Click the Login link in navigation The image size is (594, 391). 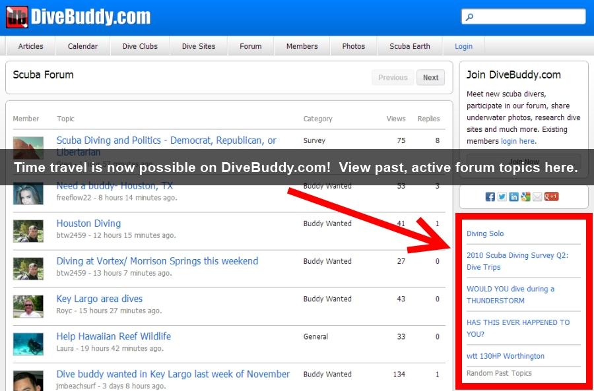point(463,46)
